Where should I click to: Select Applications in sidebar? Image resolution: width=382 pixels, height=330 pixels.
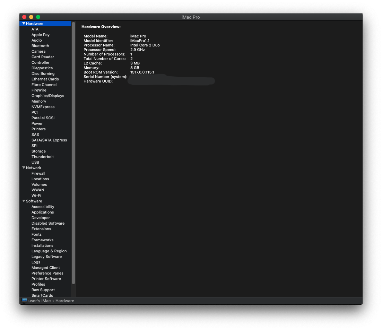tap(43, 212)
